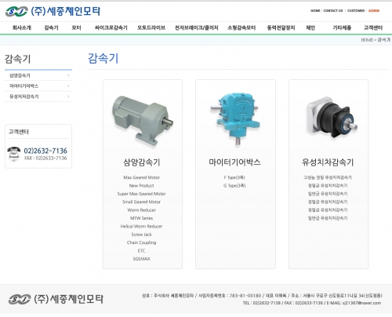Click the HOME link in the top-right utility bar
392x317 pixels.
coord(315,11)
